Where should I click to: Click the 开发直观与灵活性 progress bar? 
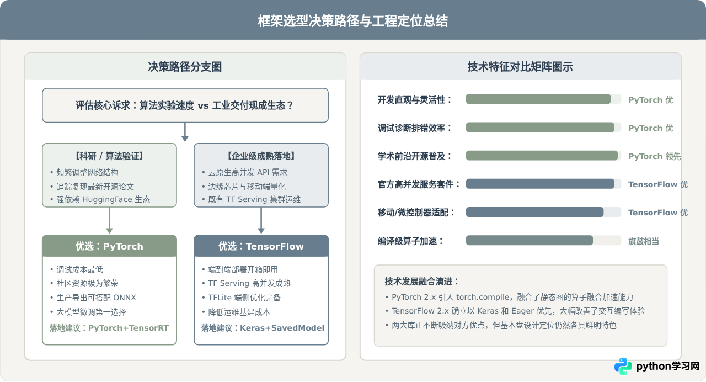(x=543, y=99)
